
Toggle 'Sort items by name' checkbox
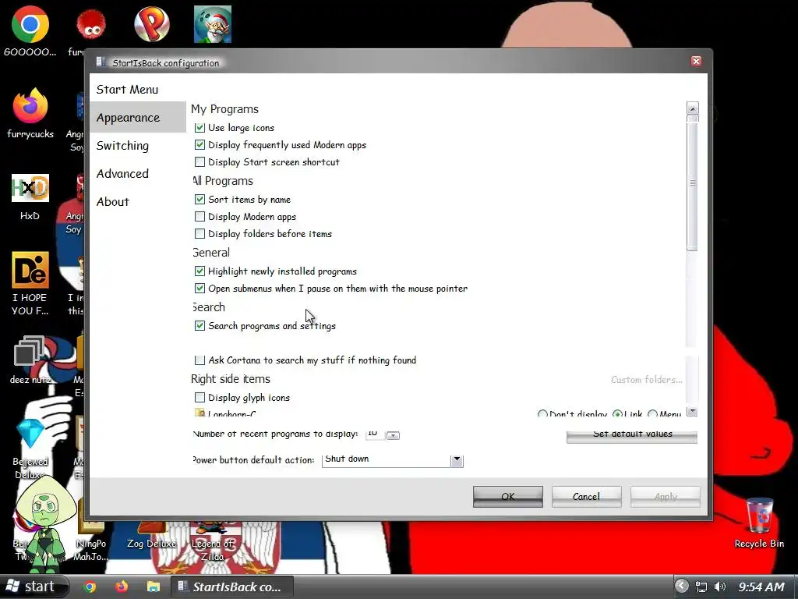(x=200, y=199)
